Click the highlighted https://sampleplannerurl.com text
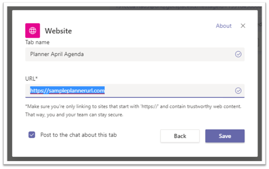 (x=67, y=90)
